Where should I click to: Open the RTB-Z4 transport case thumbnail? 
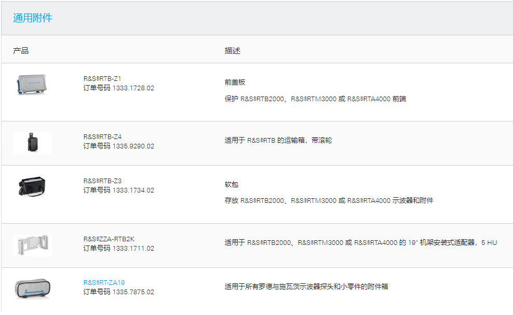pos(32,143)
